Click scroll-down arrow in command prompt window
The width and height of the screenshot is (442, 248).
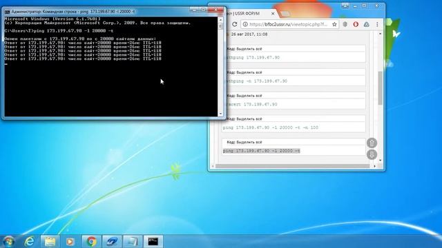tap(220, 114)
